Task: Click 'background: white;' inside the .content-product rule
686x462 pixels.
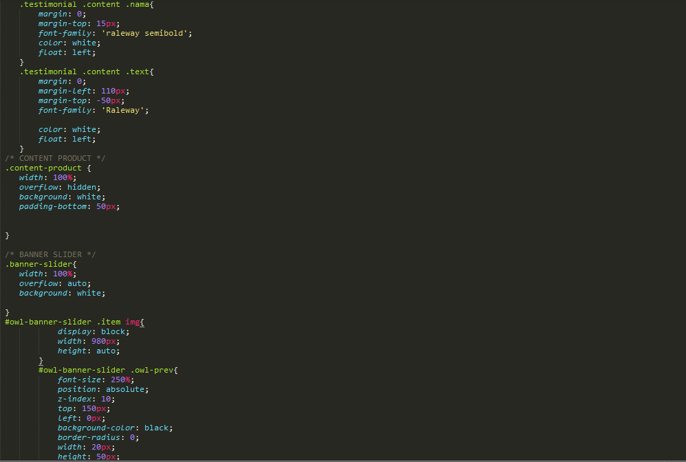Action: pyautogui.click(x=62, y=197)
